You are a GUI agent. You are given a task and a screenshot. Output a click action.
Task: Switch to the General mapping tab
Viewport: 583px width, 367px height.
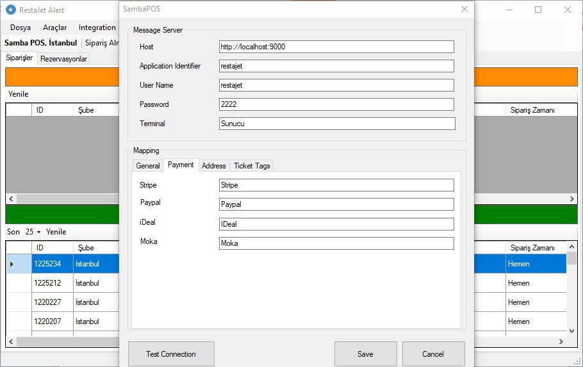pos(148,166)
